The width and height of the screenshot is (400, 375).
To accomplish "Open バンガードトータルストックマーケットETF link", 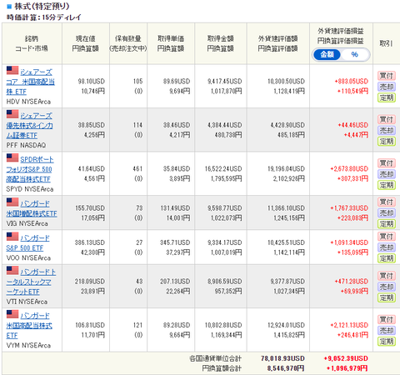I will pos(31,282).
